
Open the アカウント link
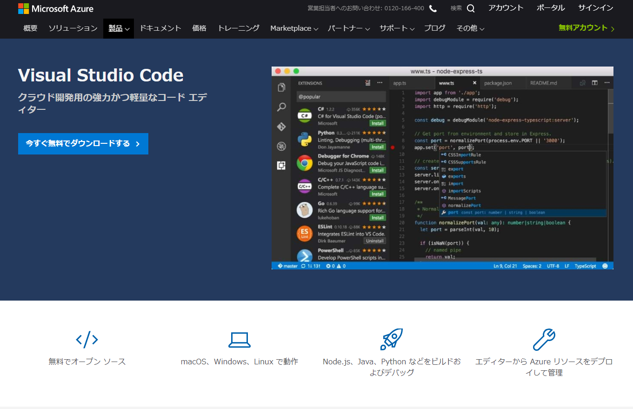[506, 8]
